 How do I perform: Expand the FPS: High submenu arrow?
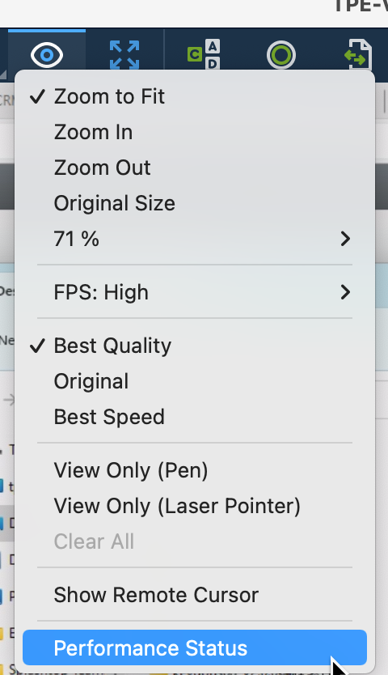[x=345, y=292]
